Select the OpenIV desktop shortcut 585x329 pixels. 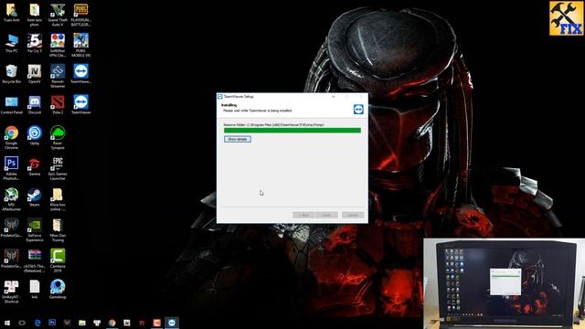tap(35, 74)
